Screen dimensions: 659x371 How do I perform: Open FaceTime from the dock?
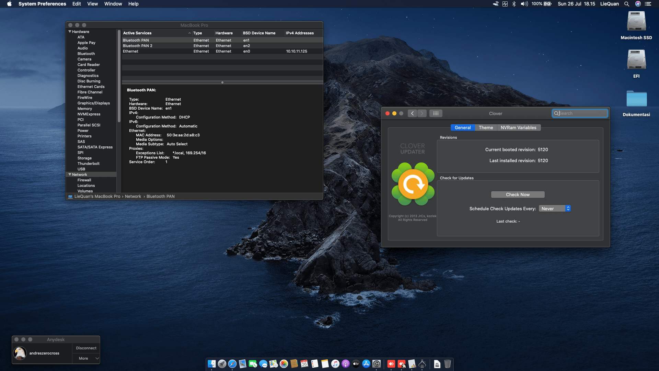253,364
